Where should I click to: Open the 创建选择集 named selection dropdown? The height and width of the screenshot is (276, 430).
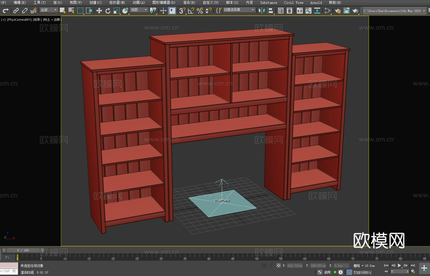[x=239, y=10]
